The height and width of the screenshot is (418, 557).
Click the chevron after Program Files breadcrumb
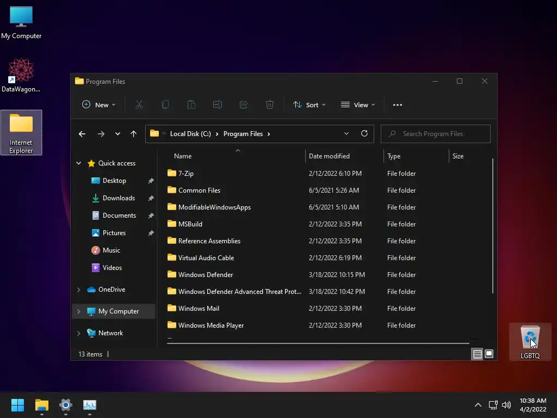[269, 134]
